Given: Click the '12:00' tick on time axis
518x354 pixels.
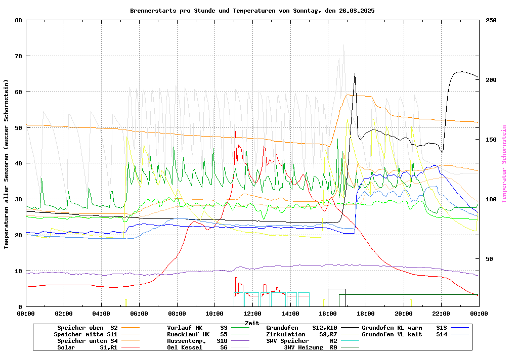Looking at the screenshot, I should (x=252, y=314).
